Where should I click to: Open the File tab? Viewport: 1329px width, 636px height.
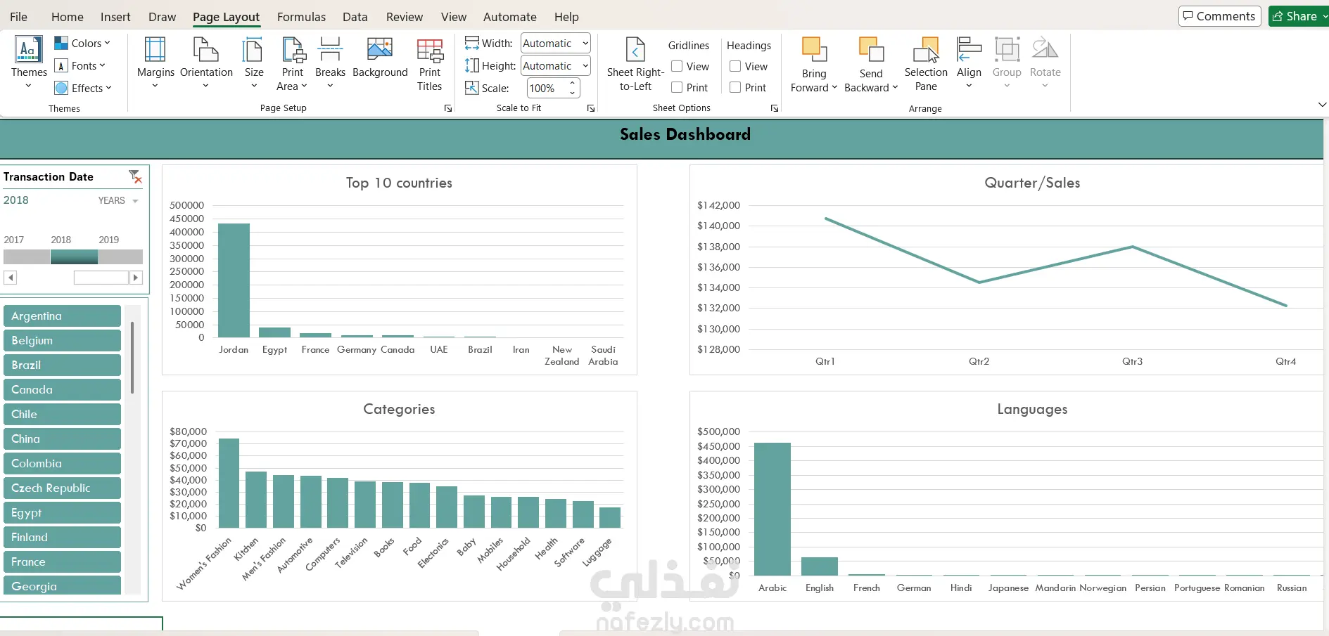click(x=19, y=17)
